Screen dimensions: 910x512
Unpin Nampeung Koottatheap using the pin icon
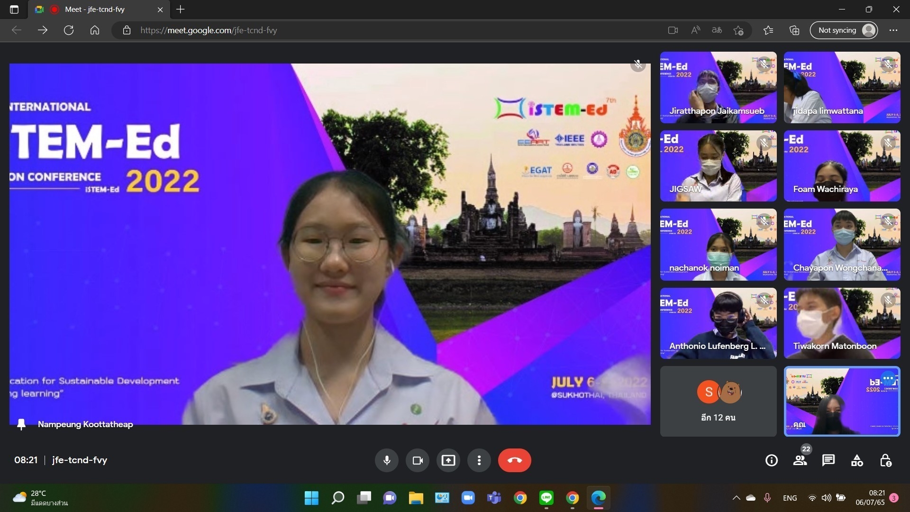click(x=21, y=424)
